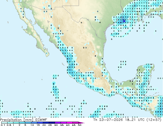Click the '(12+57)' forecast offset text
Screen dimensions: 163x126
(154, 120)
